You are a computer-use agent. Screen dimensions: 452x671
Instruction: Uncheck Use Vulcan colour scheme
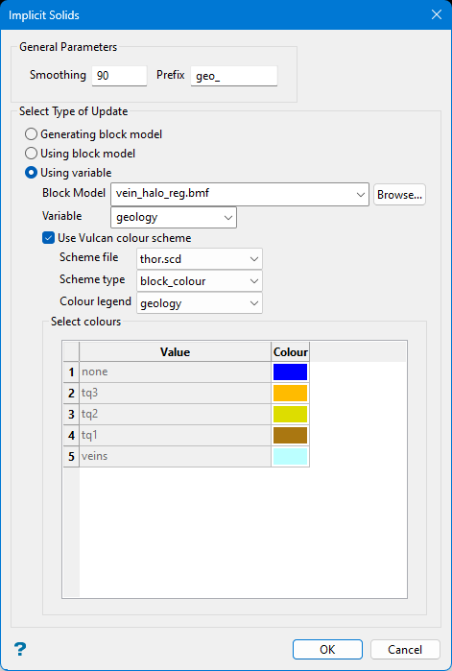coord(48,238)
